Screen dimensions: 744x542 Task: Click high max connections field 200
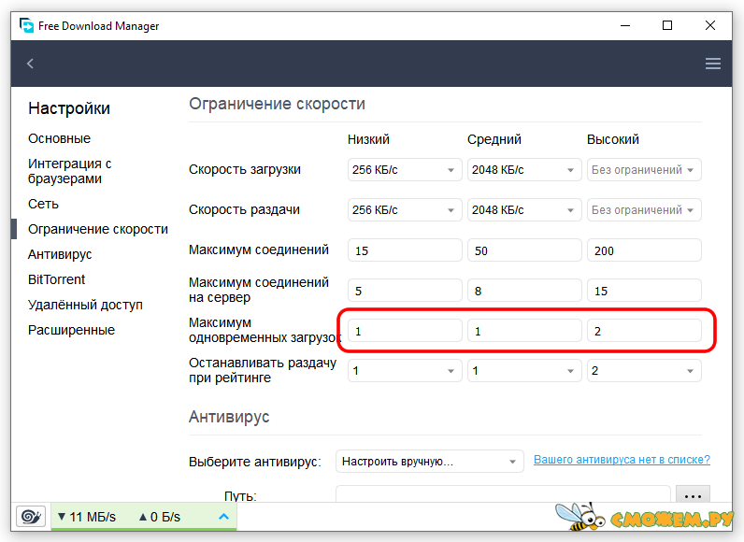tap(644, 250)
